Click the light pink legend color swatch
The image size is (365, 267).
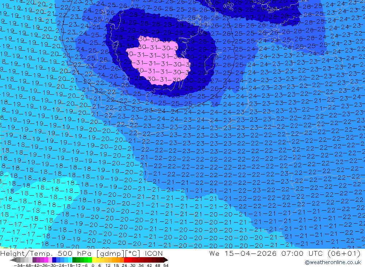(x=50, y=260)
